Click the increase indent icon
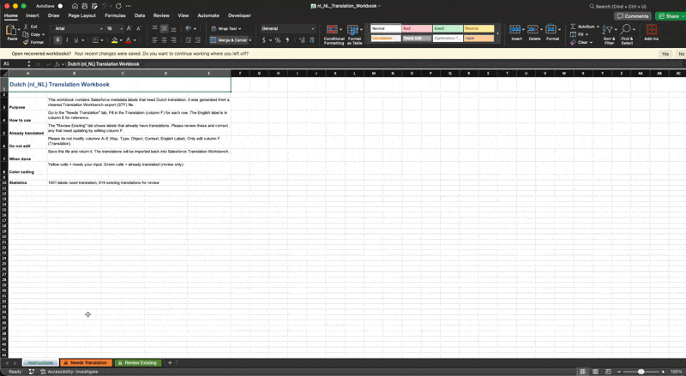 click(x=197, y=40)
